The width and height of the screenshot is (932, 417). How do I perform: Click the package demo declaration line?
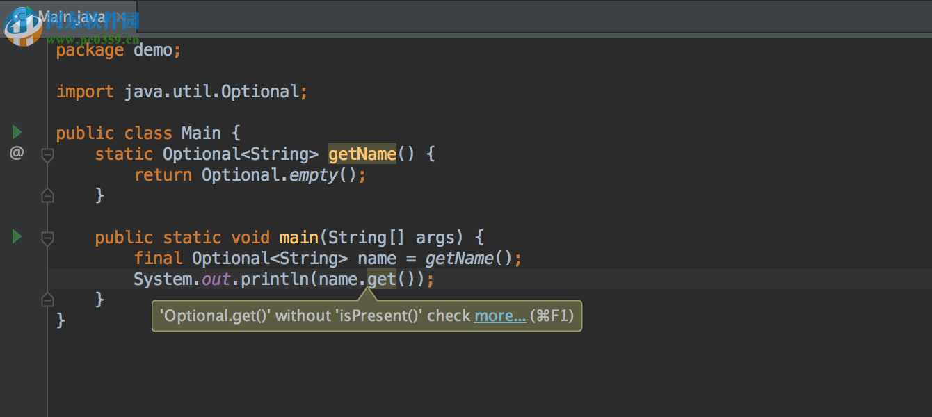(x=118, y=49)
